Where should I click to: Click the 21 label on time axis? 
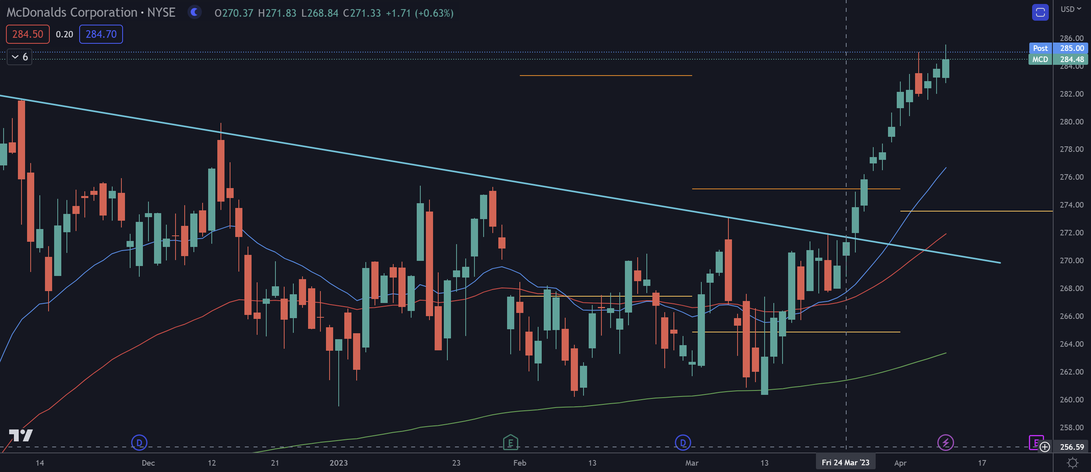[x=275, y=463]
